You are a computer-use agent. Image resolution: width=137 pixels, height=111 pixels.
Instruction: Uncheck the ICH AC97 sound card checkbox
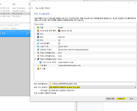pyautogui.click(x=59, y=46)
